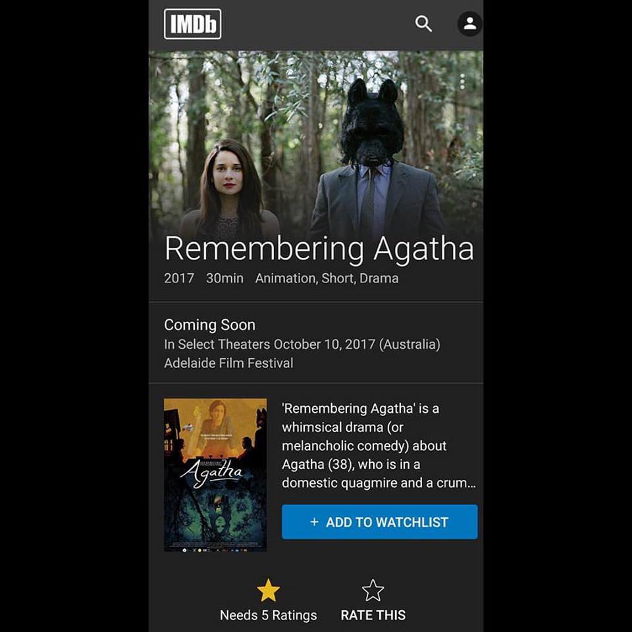Open the Remembering Agatha poster thumbnail
Viewport: 632px width, 632px height.
[215, 475]
